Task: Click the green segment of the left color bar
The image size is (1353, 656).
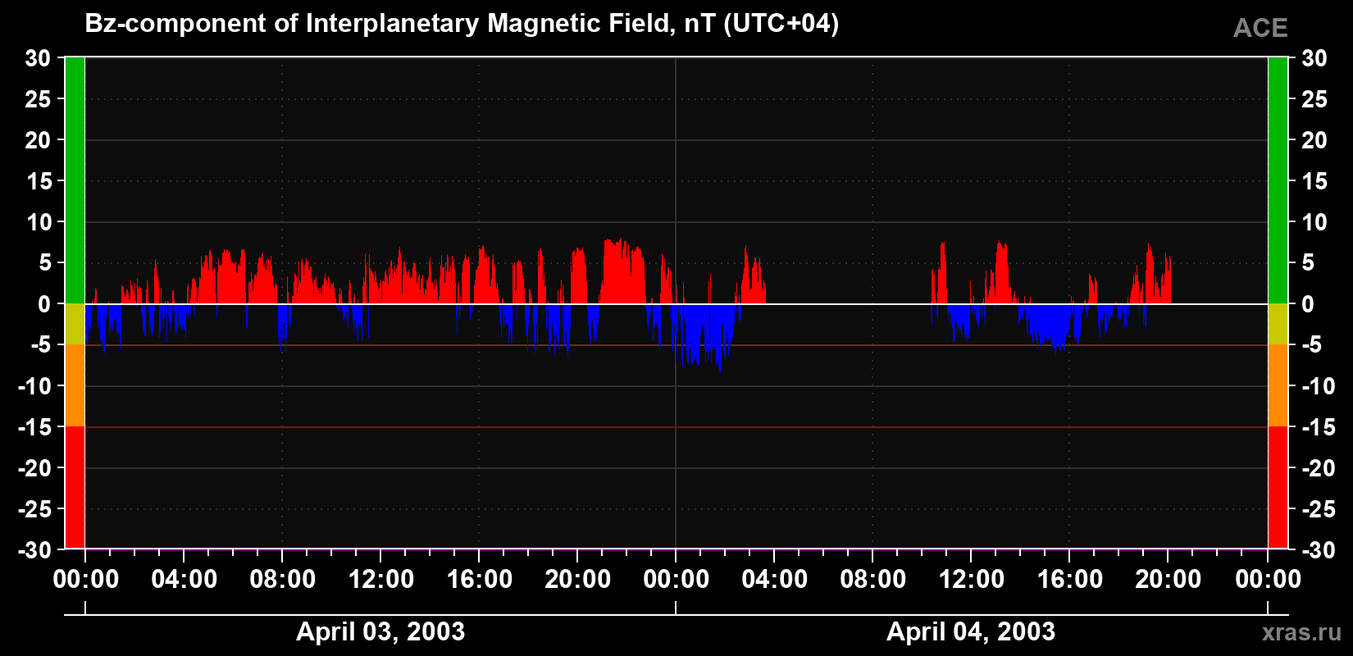Action: click(x=75, y=180)
